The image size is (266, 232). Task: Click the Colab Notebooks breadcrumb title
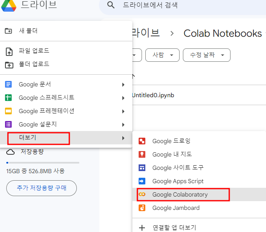pyautogui.click(x=223, y=33)
